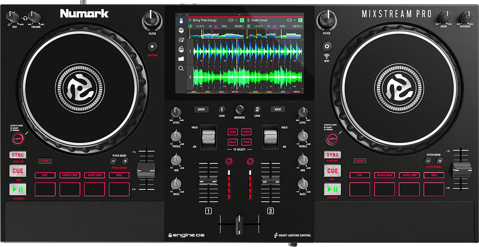Toggle Sync on the right deck

pyautogui.click(x=332, y=155)
